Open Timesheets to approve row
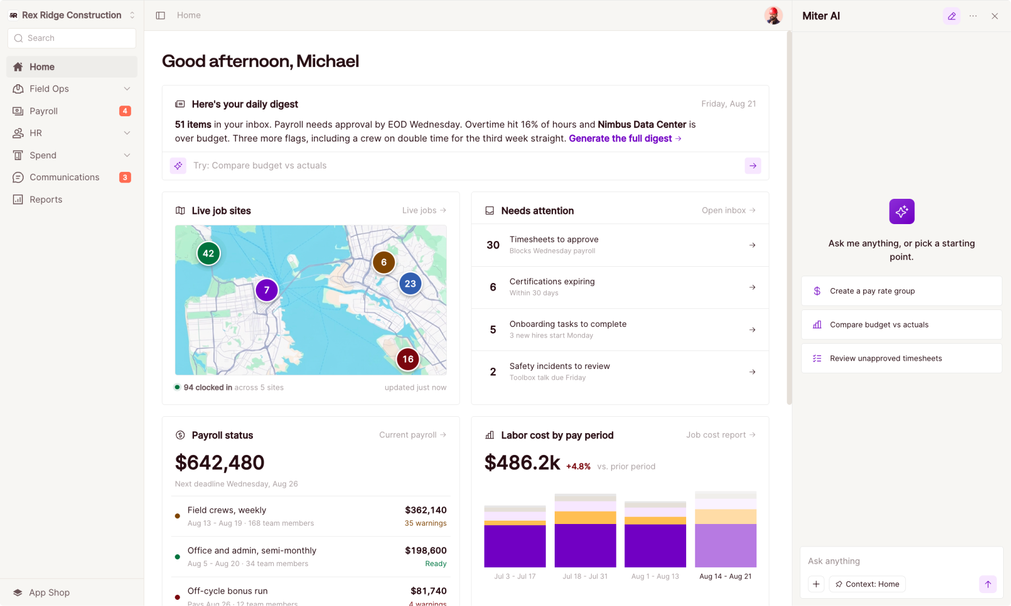Image resolution: width=1011 pixels, height=606 pixels. click(620, 245)
